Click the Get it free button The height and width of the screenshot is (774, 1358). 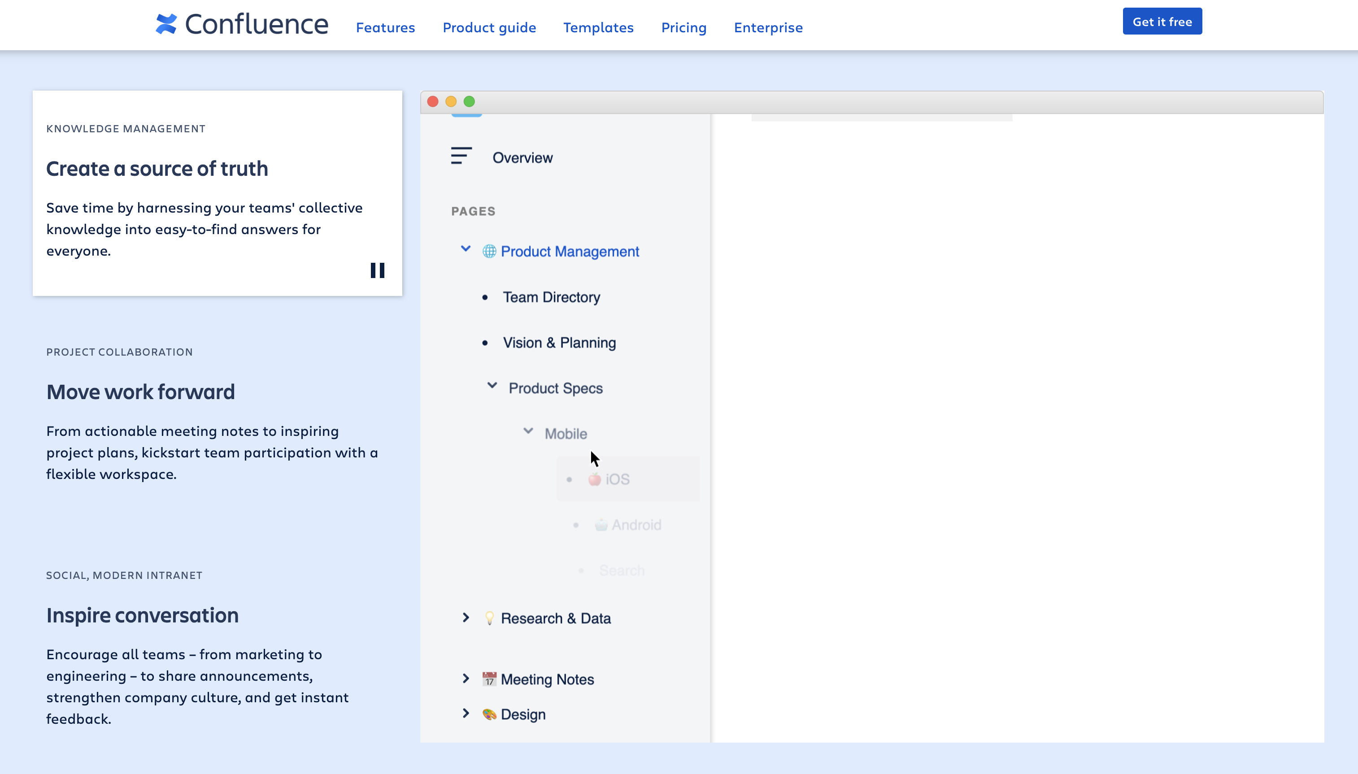[1162, 22]
